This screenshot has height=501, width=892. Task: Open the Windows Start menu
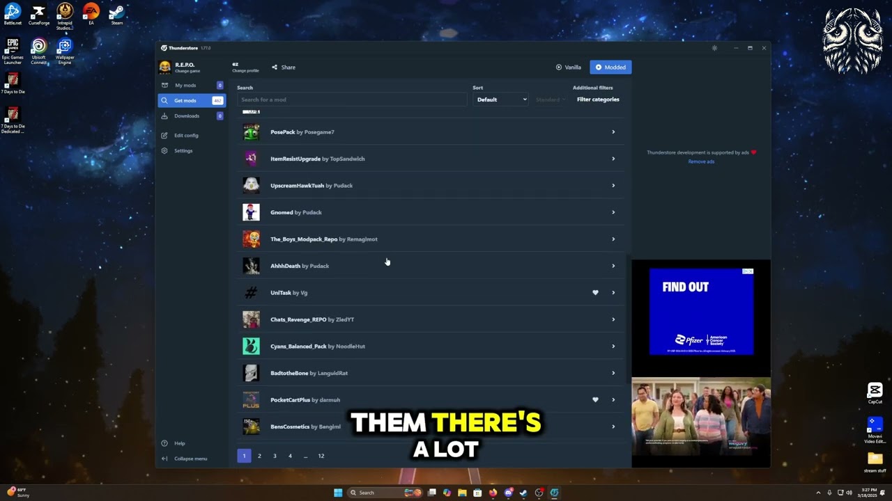click(x=338, y=493)
